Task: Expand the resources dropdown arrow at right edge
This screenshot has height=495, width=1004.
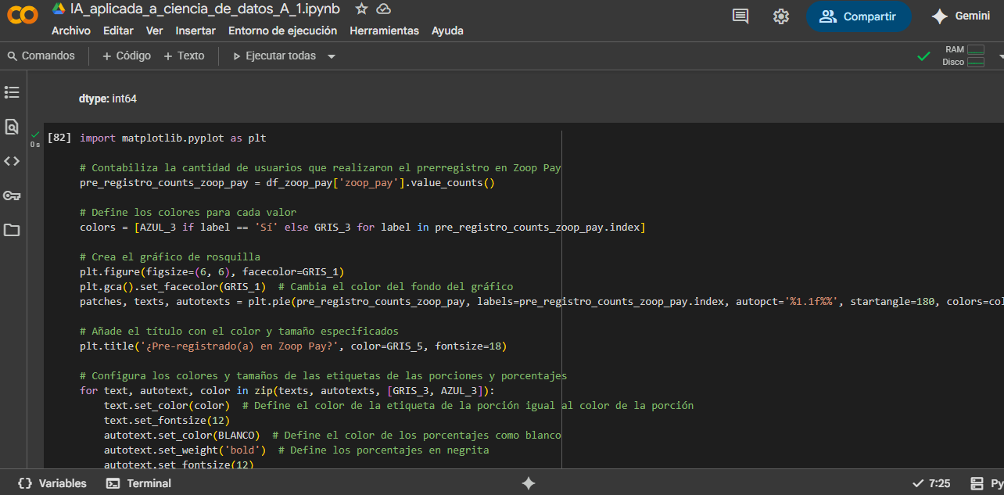Action: pyautogui.click(x=1000, y=56)
